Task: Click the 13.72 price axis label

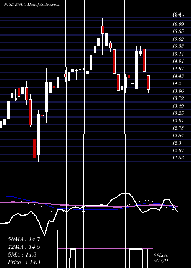Action: point(178,98)
